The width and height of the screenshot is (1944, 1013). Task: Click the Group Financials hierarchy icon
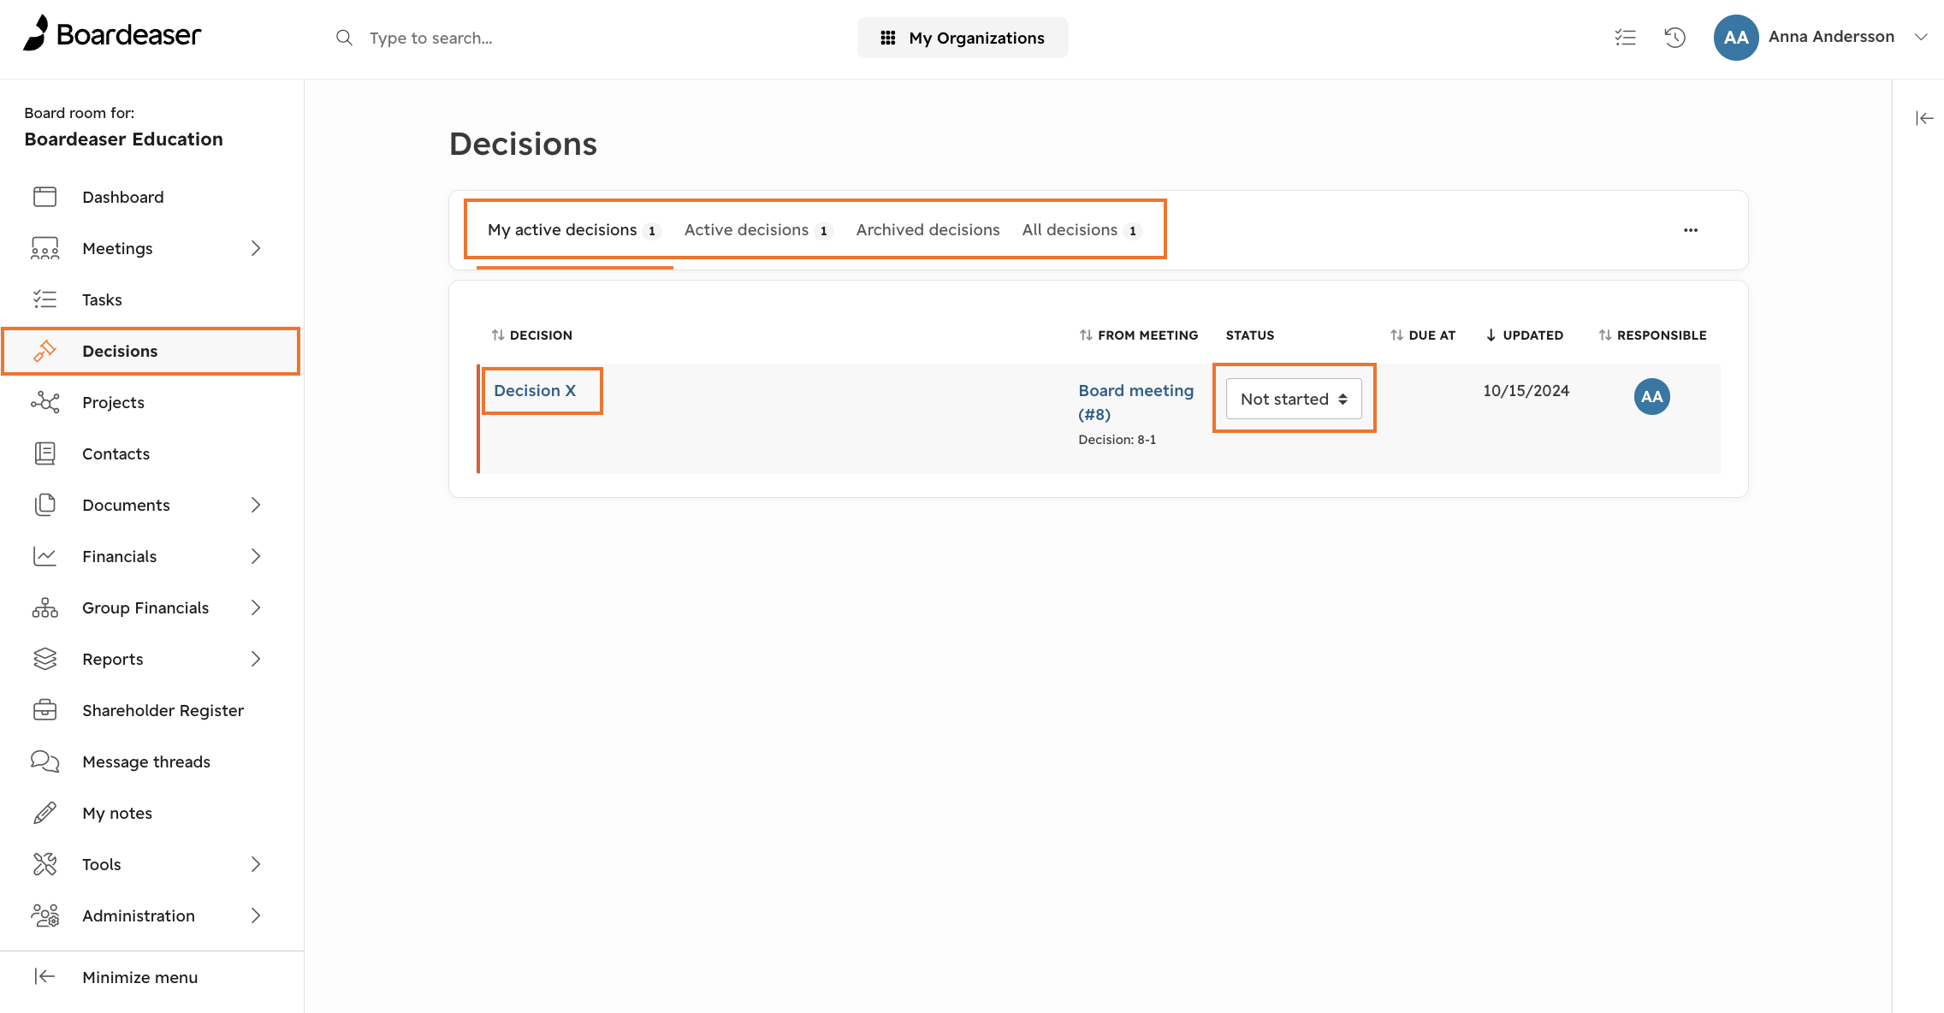(44, 607)
